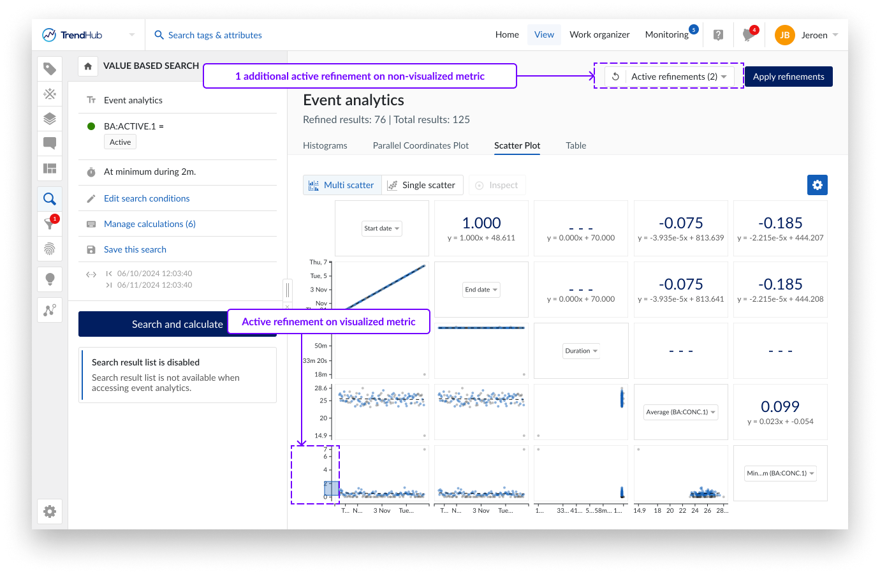Expand the Active refinements (2) dropdown

(x=678, y=77)
